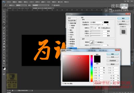Open 滤镜(T) menu

[x=43, y=2]
